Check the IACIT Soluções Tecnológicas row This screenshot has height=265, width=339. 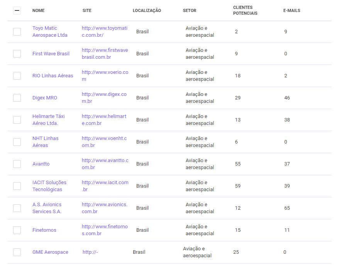[17, 186]
